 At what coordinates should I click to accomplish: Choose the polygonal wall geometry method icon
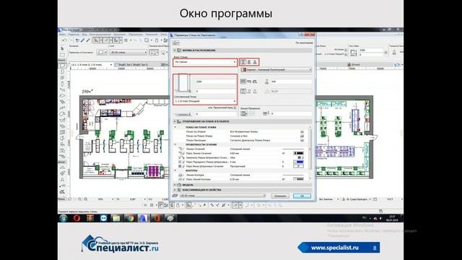255,82
